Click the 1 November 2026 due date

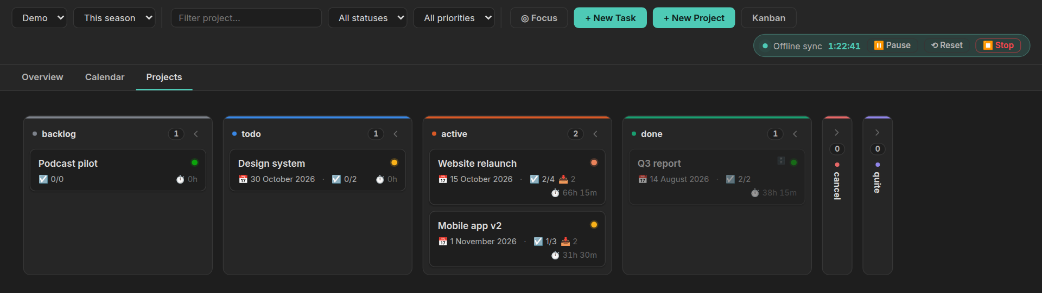pos(483,242)
